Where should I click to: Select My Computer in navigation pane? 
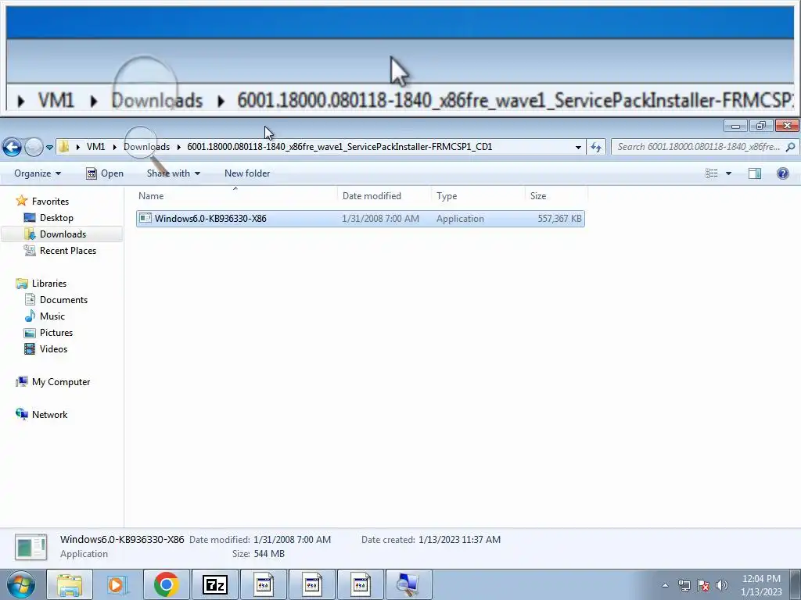pos(61,381)
